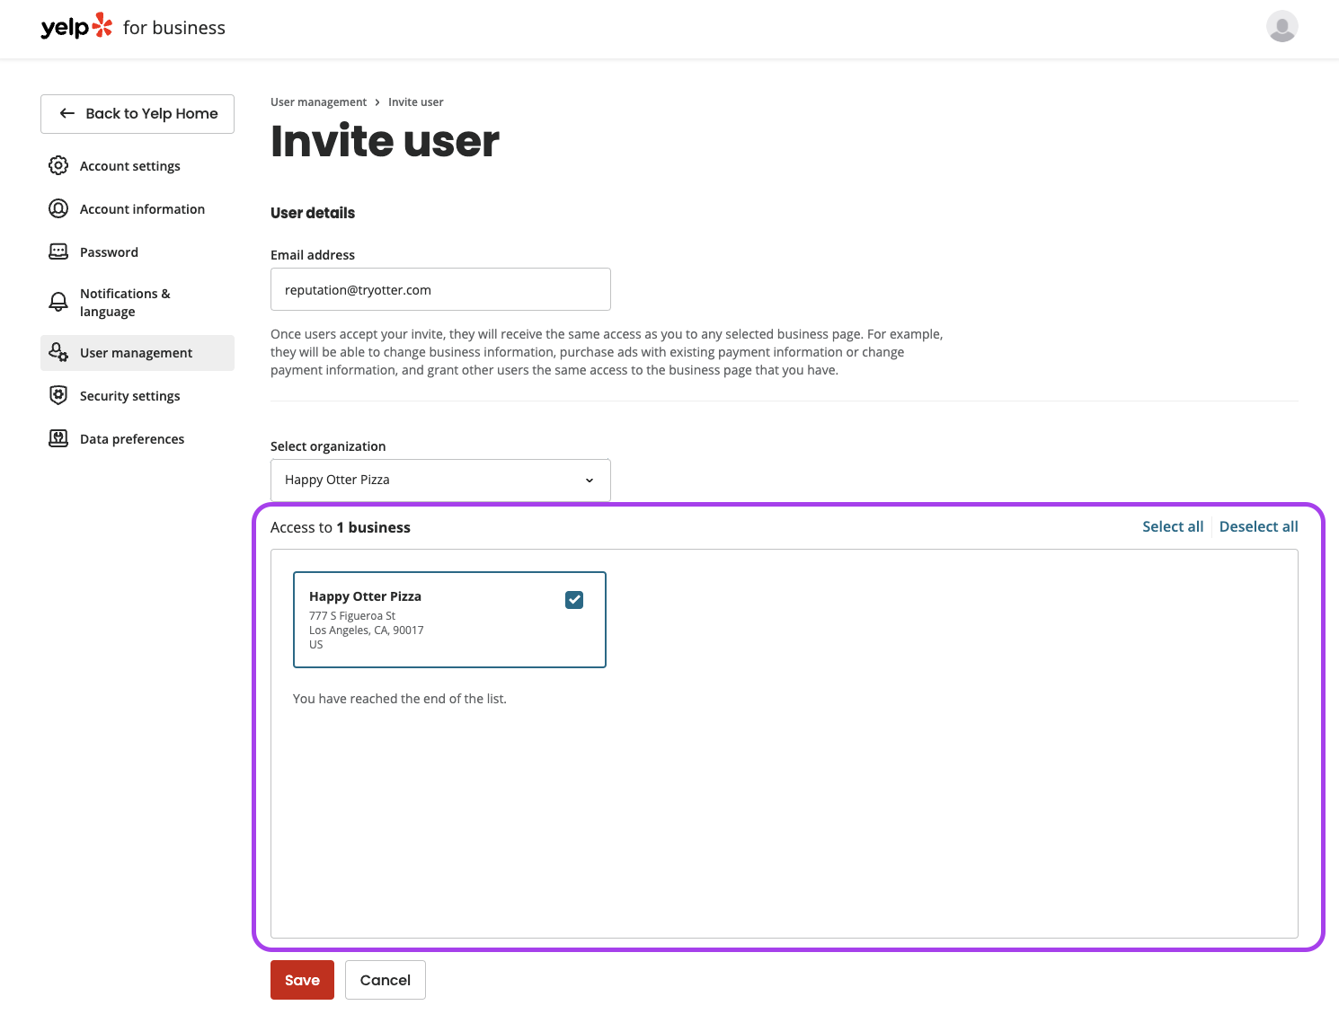Screen dimensions: 1339x1023
Task: Click the 'Invite user' page heading
Action: click(385, 141)
